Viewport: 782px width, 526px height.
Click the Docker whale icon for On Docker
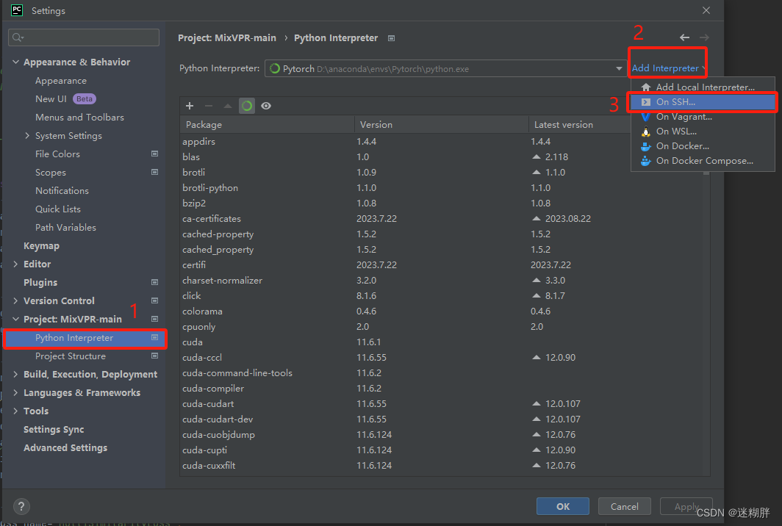(646, 146)
